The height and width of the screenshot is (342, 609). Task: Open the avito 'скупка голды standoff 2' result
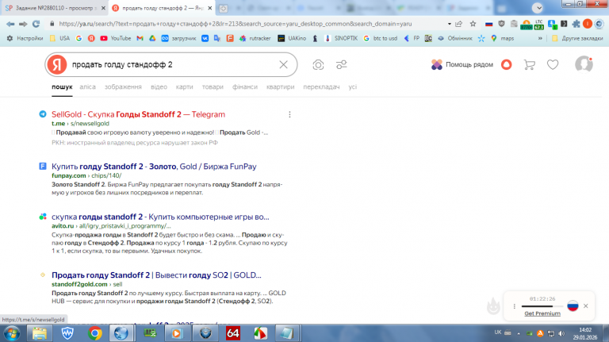point(160,217)
